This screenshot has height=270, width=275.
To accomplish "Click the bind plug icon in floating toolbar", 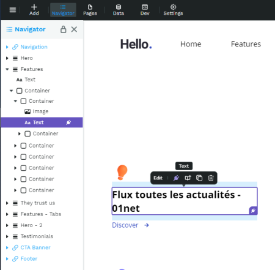I will (x=176, y=178).
